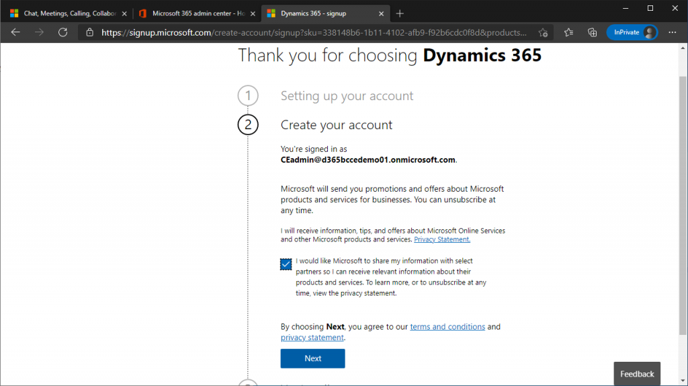
Task: Open the Collections icon
Action: coord(593,32)
